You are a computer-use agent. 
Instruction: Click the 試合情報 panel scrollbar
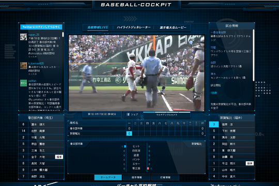[x=253, y=55]
